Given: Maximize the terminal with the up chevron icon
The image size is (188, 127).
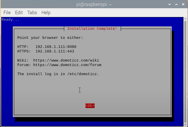Looking at the screenshot, I should coord(176,5).
